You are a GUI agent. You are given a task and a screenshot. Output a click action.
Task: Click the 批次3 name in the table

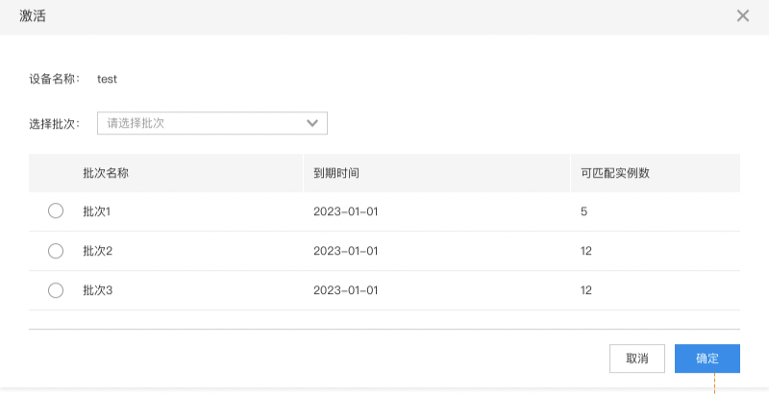pos(98,290)
